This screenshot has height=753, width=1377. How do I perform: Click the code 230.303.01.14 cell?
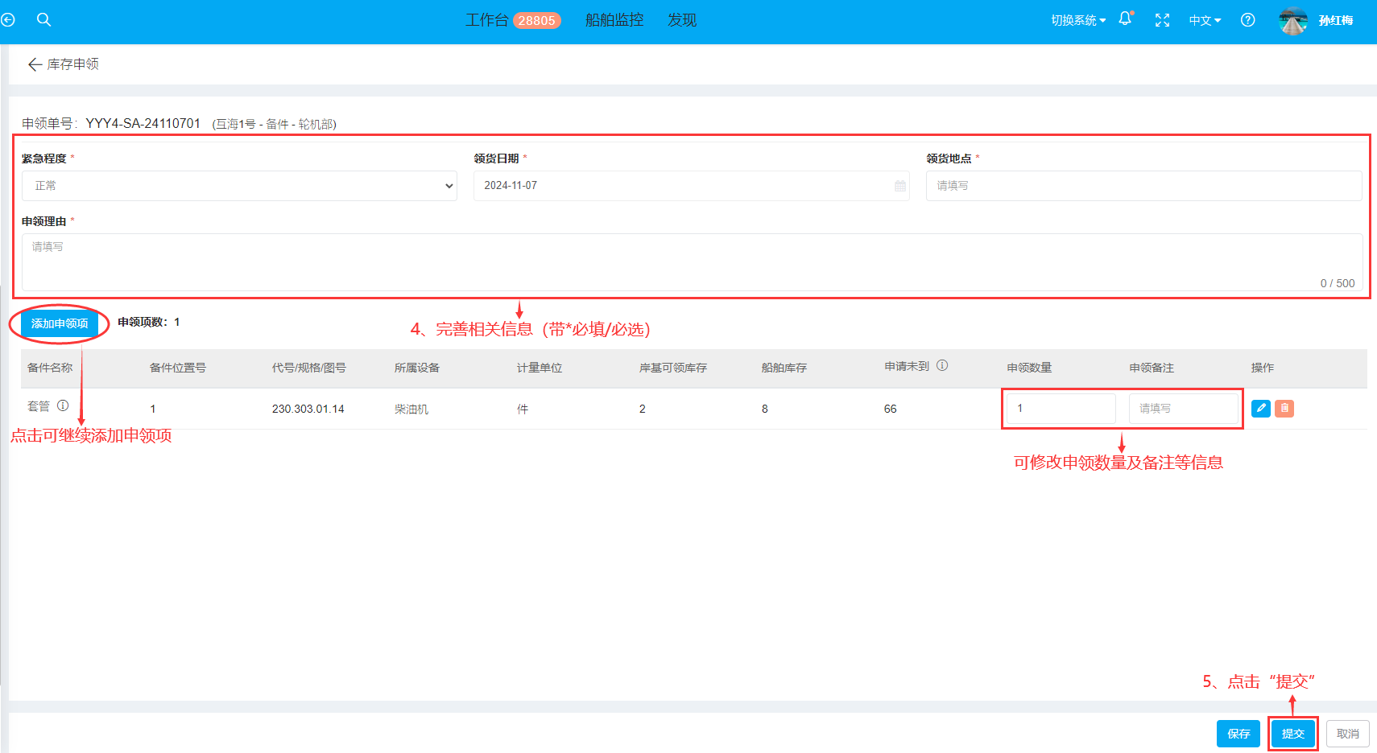pos(308,409)
